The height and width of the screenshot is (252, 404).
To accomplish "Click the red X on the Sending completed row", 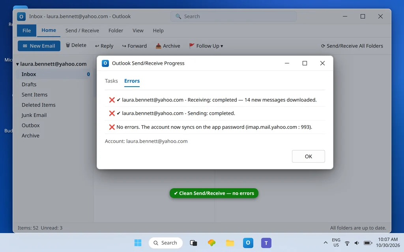I will [x=112, y=113].
